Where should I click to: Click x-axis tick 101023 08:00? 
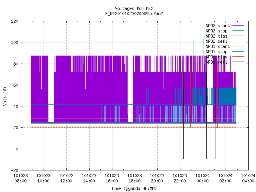[20, 178]
